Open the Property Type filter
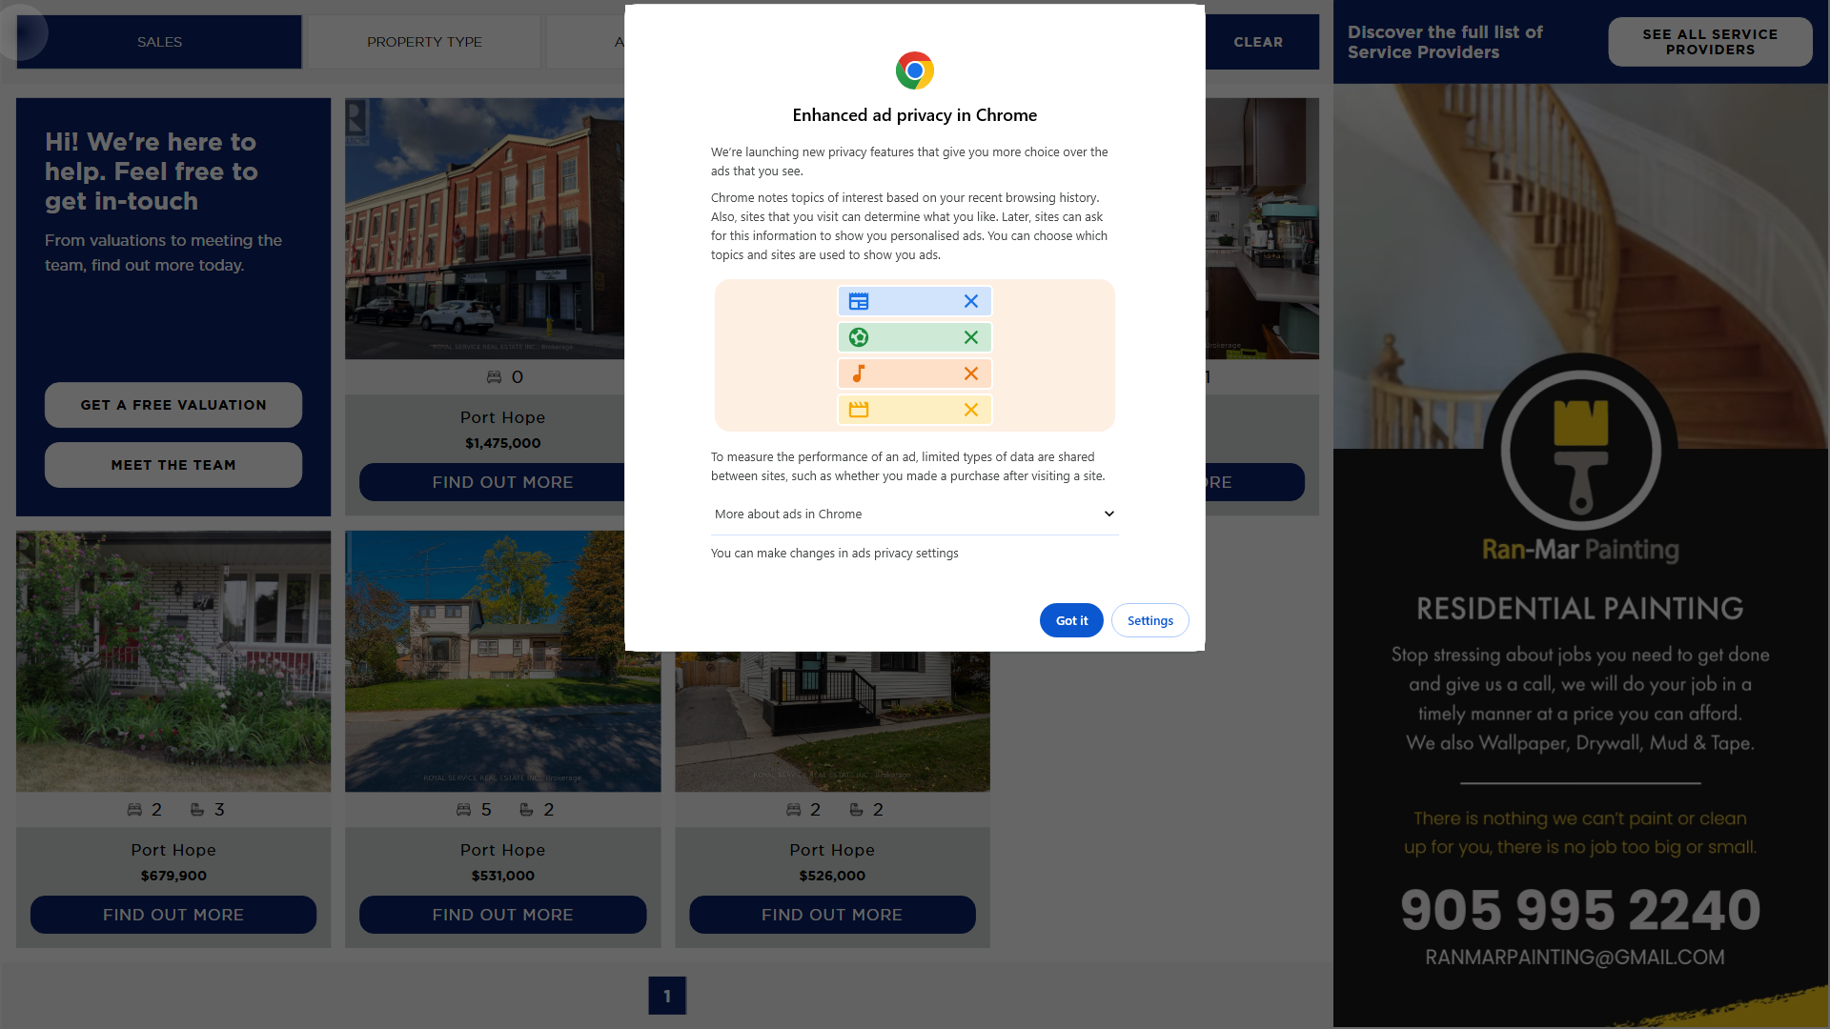This screenshot has width=1830, height=1029. [x=424, y=42]
